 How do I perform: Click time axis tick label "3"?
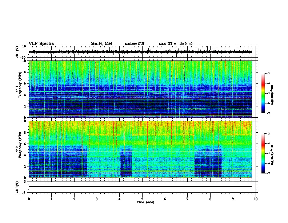tap(97, 199)
